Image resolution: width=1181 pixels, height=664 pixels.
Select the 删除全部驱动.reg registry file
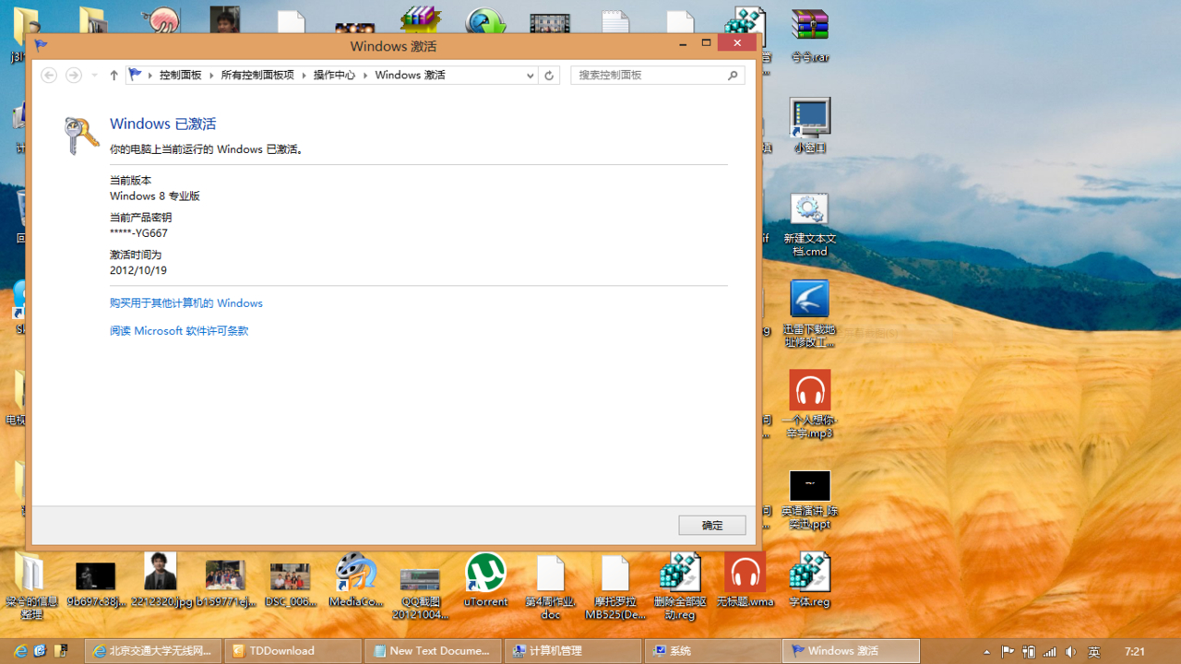coord(680,587)
